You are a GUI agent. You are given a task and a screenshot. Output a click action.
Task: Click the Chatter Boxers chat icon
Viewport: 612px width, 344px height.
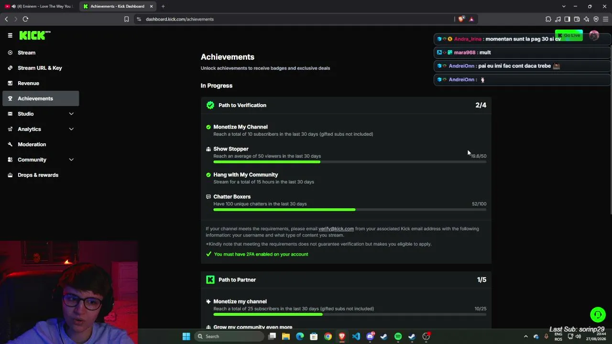point(208,197)
